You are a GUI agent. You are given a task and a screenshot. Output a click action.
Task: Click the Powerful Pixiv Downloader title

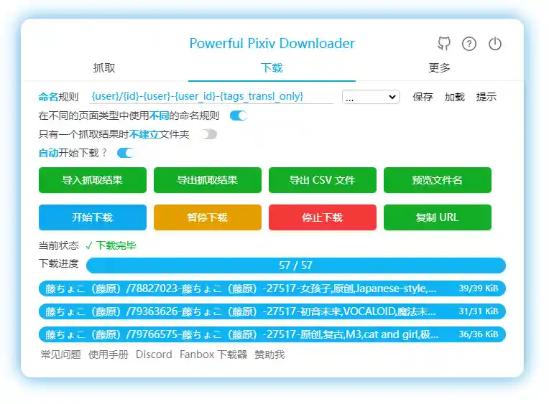[x=272, y=43]
